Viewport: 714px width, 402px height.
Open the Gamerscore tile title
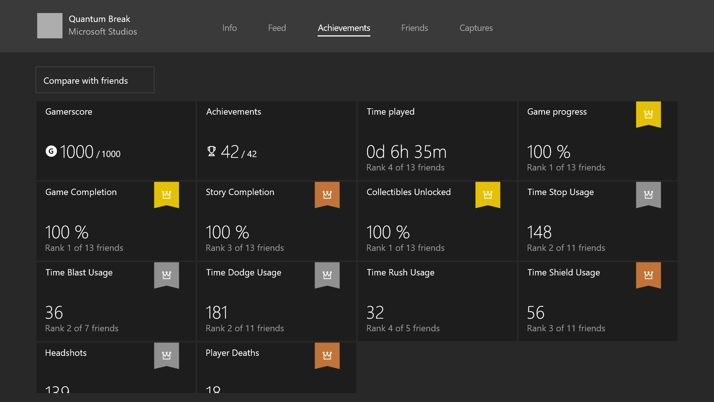click(x=69, y=112)
